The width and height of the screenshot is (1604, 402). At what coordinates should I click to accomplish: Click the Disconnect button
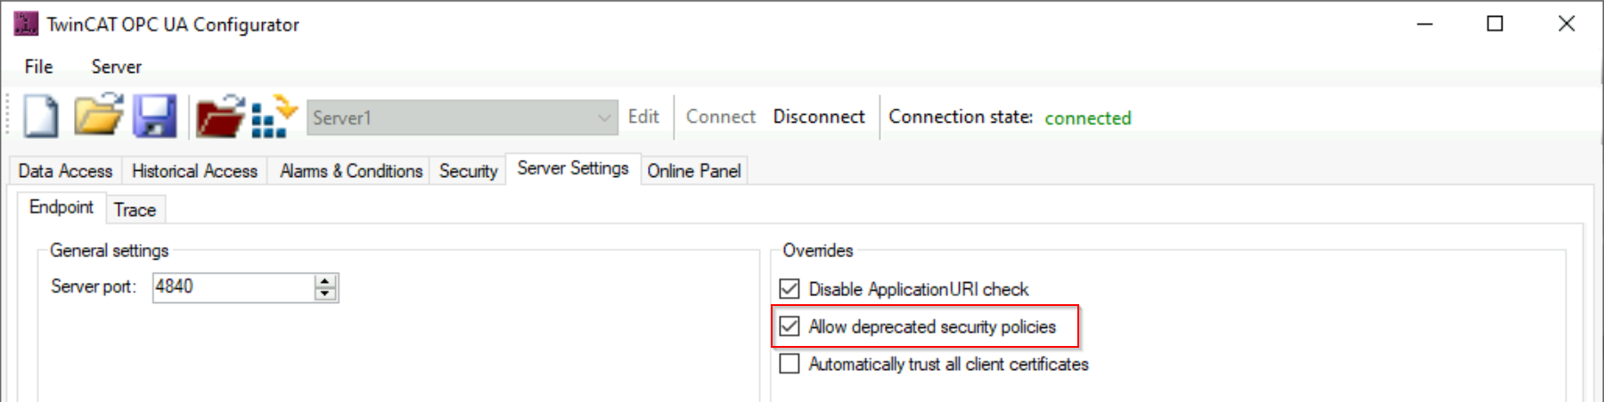coord(819,117)
